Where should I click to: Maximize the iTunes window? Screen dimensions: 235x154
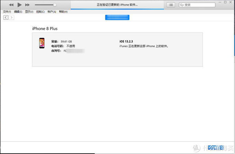(225, 2)
